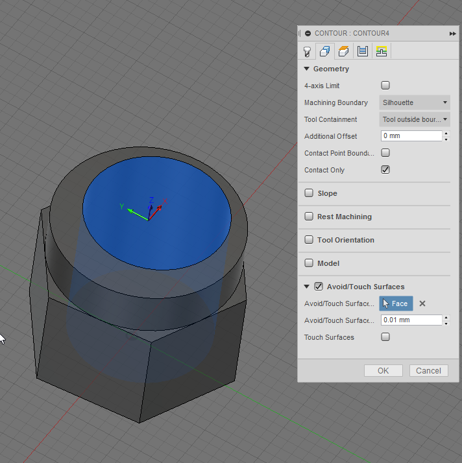Viewport: 462px width, 463px height.
Task: Open the Machining Boundary Silhouette dropdown
Action: (x=415, y=102)
